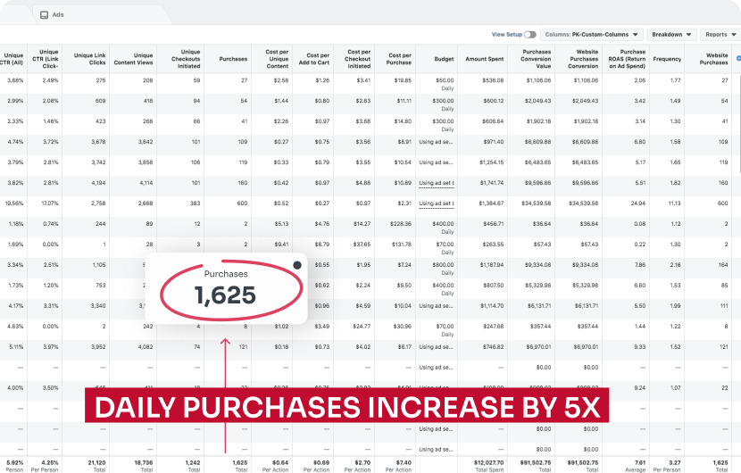The image size is (741, 473).
Task: Select the Cost per Purchase column header
Action: click(398, 59)
